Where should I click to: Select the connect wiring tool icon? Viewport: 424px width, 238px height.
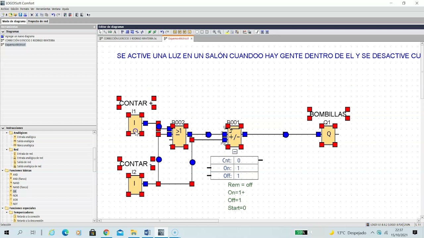pyautogui.click(x=105, y=32)
